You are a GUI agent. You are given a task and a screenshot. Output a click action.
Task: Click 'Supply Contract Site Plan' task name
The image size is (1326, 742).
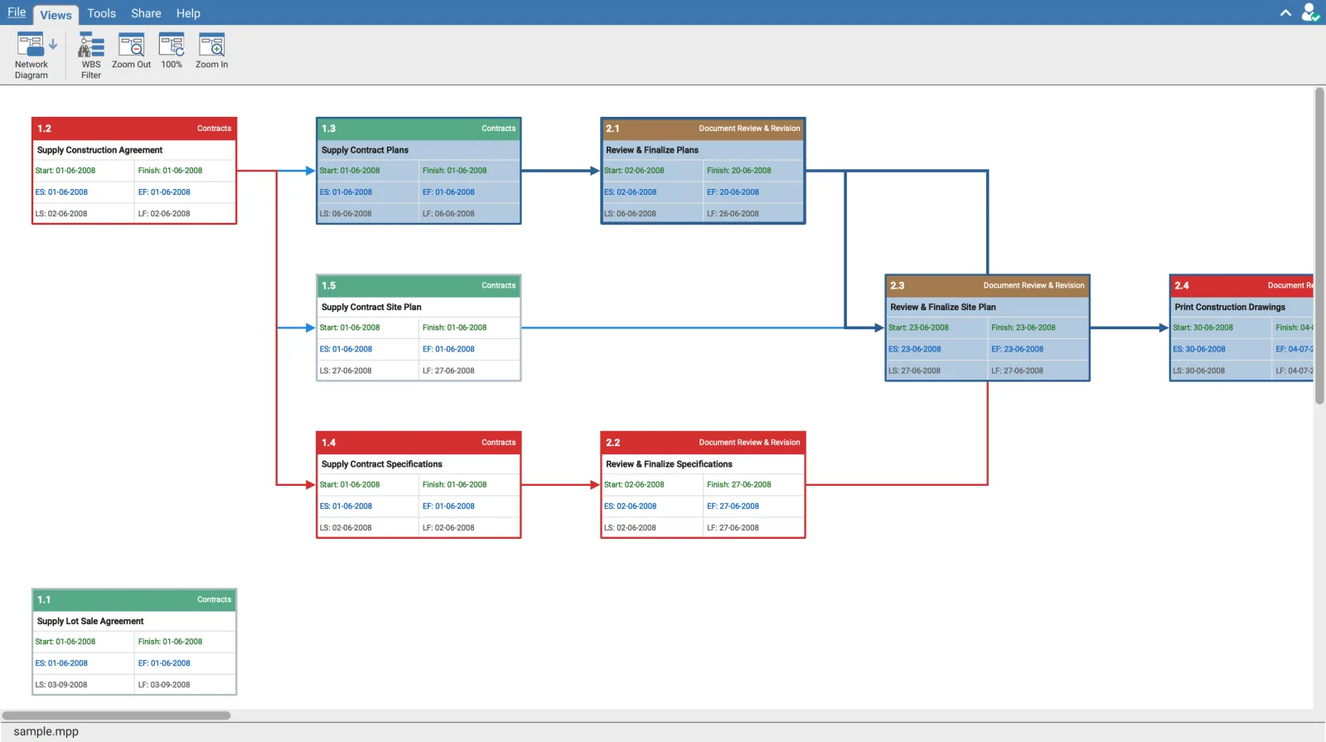click(371, 307)
